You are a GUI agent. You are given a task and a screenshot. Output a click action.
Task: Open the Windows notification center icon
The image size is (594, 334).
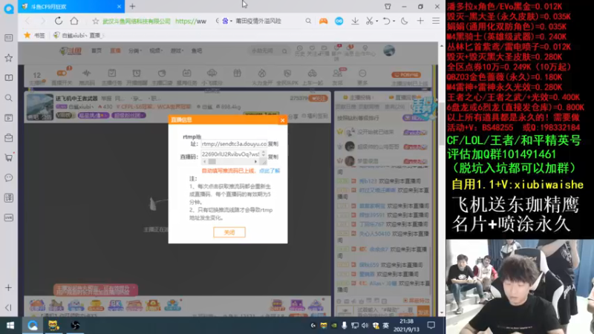click(431, 325)
